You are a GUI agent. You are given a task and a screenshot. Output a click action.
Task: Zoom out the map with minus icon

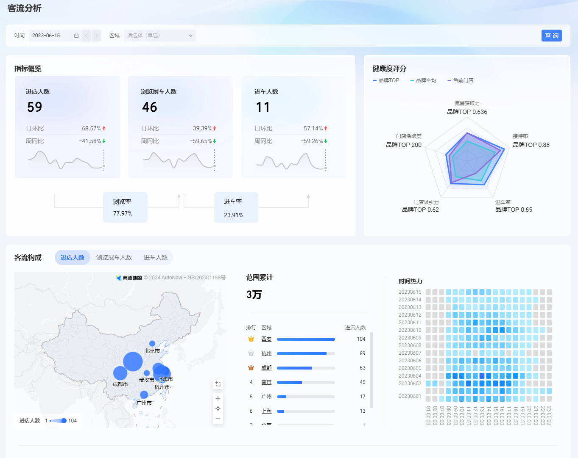218,419
